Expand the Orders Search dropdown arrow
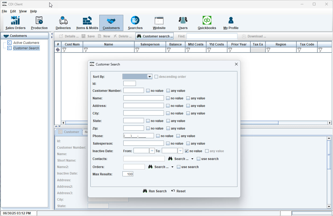 [x=173, y=167]
